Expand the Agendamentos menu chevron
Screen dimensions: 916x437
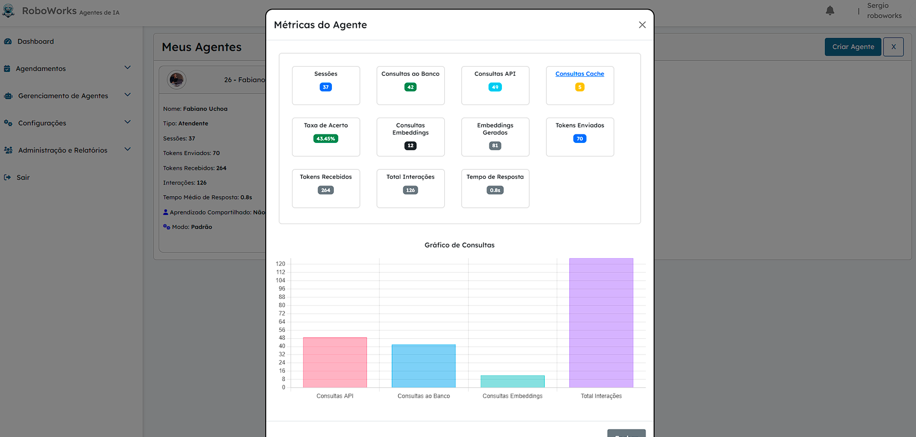pyautogui.click(x=127, y=68)
